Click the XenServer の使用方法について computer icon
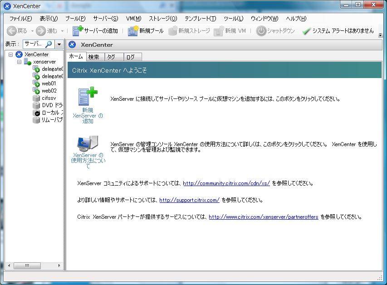Viewport: 387px width, 285px height. (x=88, y=143)
